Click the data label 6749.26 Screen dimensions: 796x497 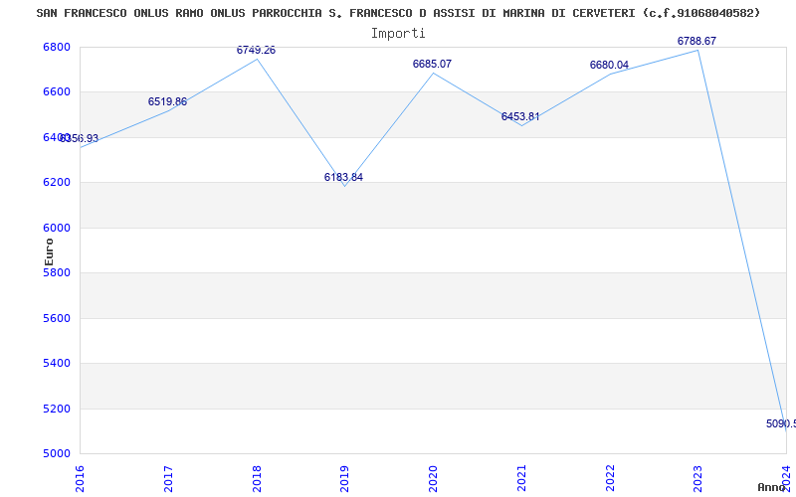tap(256, 51)
